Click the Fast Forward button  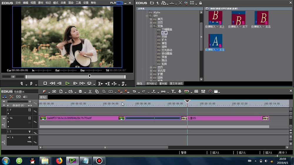click(x=82, y=84)
